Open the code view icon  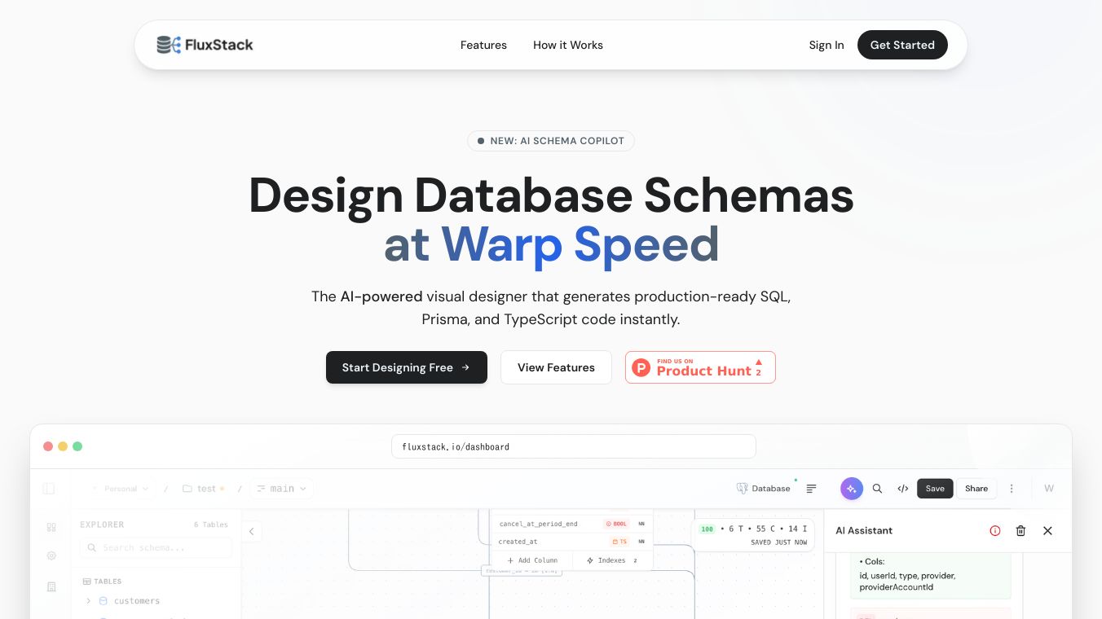point(903,489)
